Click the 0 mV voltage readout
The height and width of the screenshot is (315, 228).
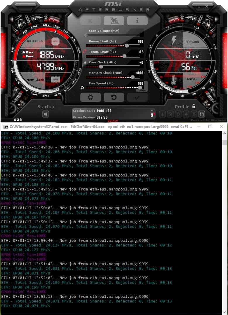192,55
